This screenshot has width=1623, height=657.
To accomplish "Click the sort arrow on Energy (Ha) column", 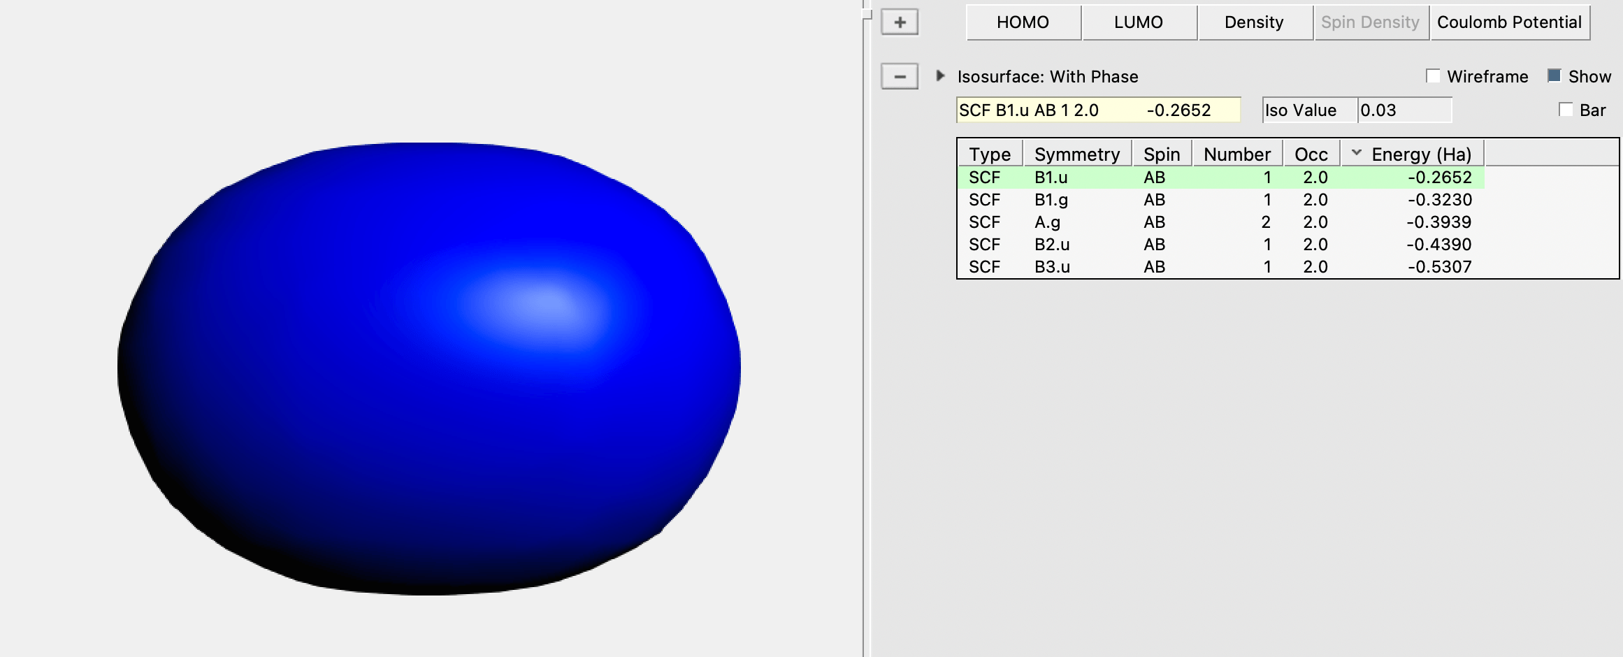I will pyautogui.click(x=1355, y=153).
